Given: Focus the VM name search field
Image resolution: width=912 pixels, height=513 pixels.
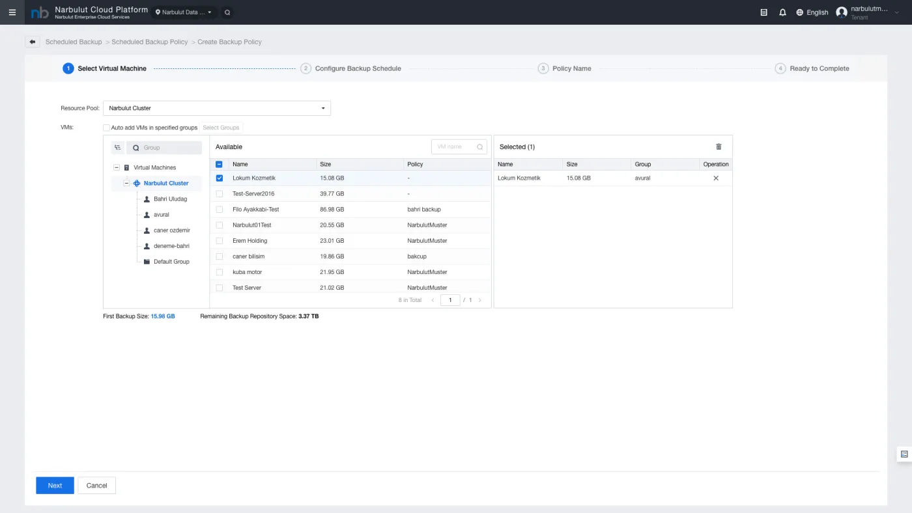Looking at the screenshot, I should [x=459, y=147].
